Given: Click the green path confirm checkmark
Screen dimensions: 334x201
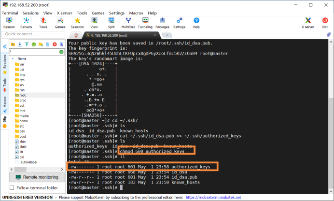Looking at the screenshot, I should [x=61, y=52].
